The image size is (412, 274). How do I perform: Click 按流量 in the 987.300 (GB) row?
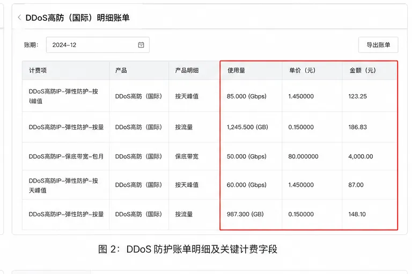(x=184, y=214)
